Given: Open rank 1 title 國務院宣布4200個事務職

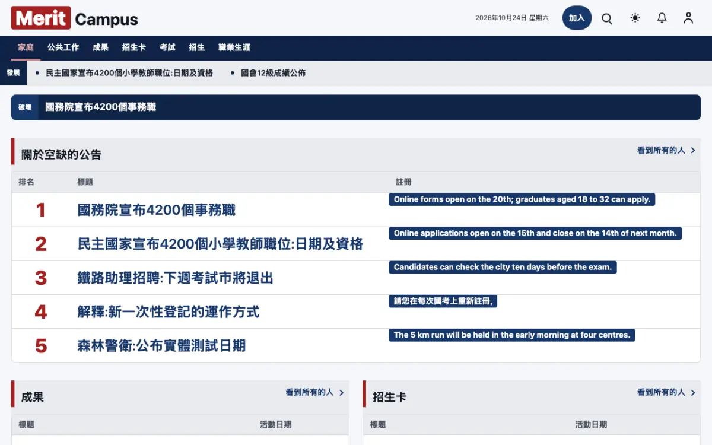Looking at the screenshot, I should point(156,210).
